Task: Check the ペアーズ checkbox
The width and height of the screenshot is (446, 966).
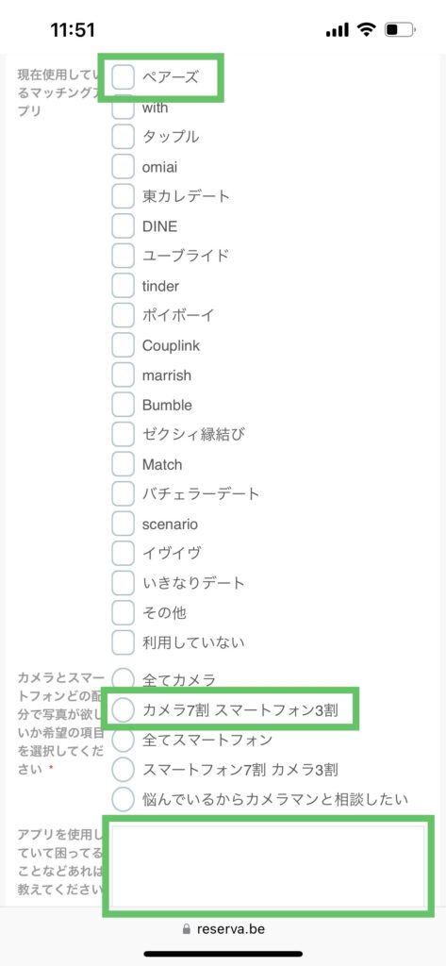Action: click(124, 77)
